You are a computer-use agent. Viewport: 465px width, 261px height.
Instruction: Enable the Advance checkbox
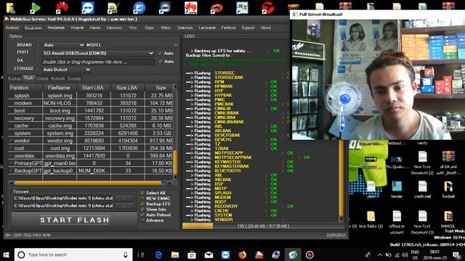[x=142, y=220]
